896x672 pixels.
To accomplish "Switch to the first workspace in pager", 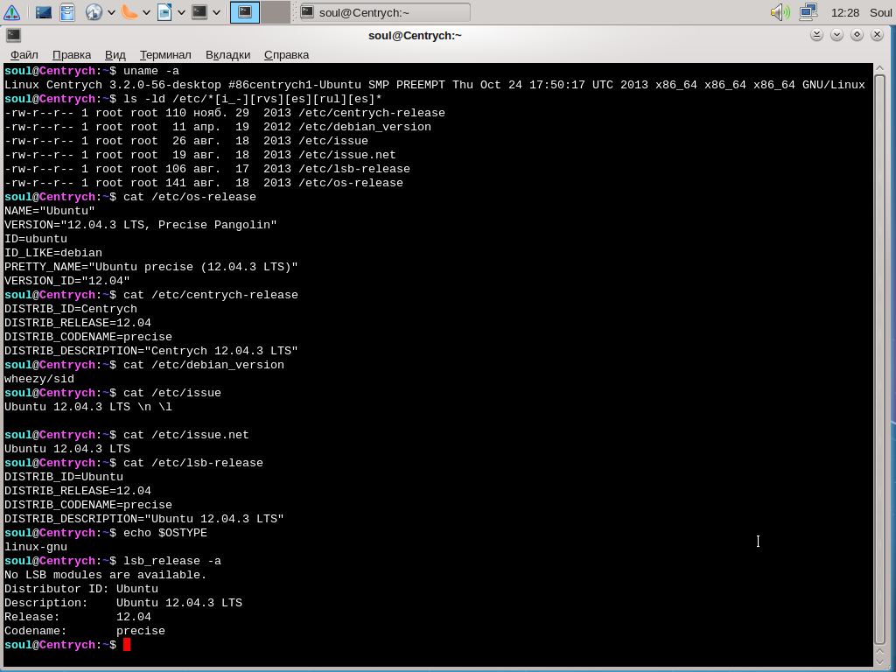I will 245,12.
